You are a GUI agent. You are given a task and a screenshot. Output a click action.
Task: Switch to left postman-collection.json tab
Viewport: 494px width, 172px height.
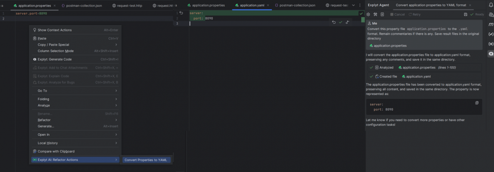pyautogui.click(x=82, y=6)
